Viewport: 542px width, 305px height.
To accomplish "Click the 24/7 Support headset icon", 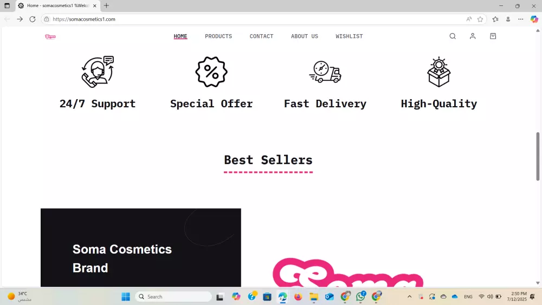I will [x=98, y=72].
